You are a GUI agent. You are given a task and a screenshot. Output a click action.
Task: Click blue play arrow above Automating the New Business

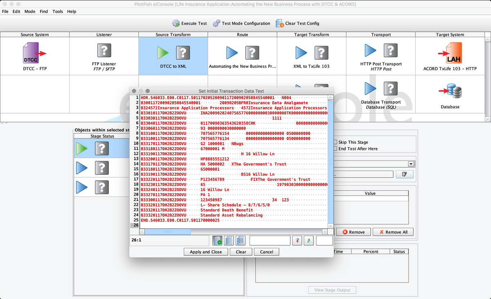click(x=232, y=53)
